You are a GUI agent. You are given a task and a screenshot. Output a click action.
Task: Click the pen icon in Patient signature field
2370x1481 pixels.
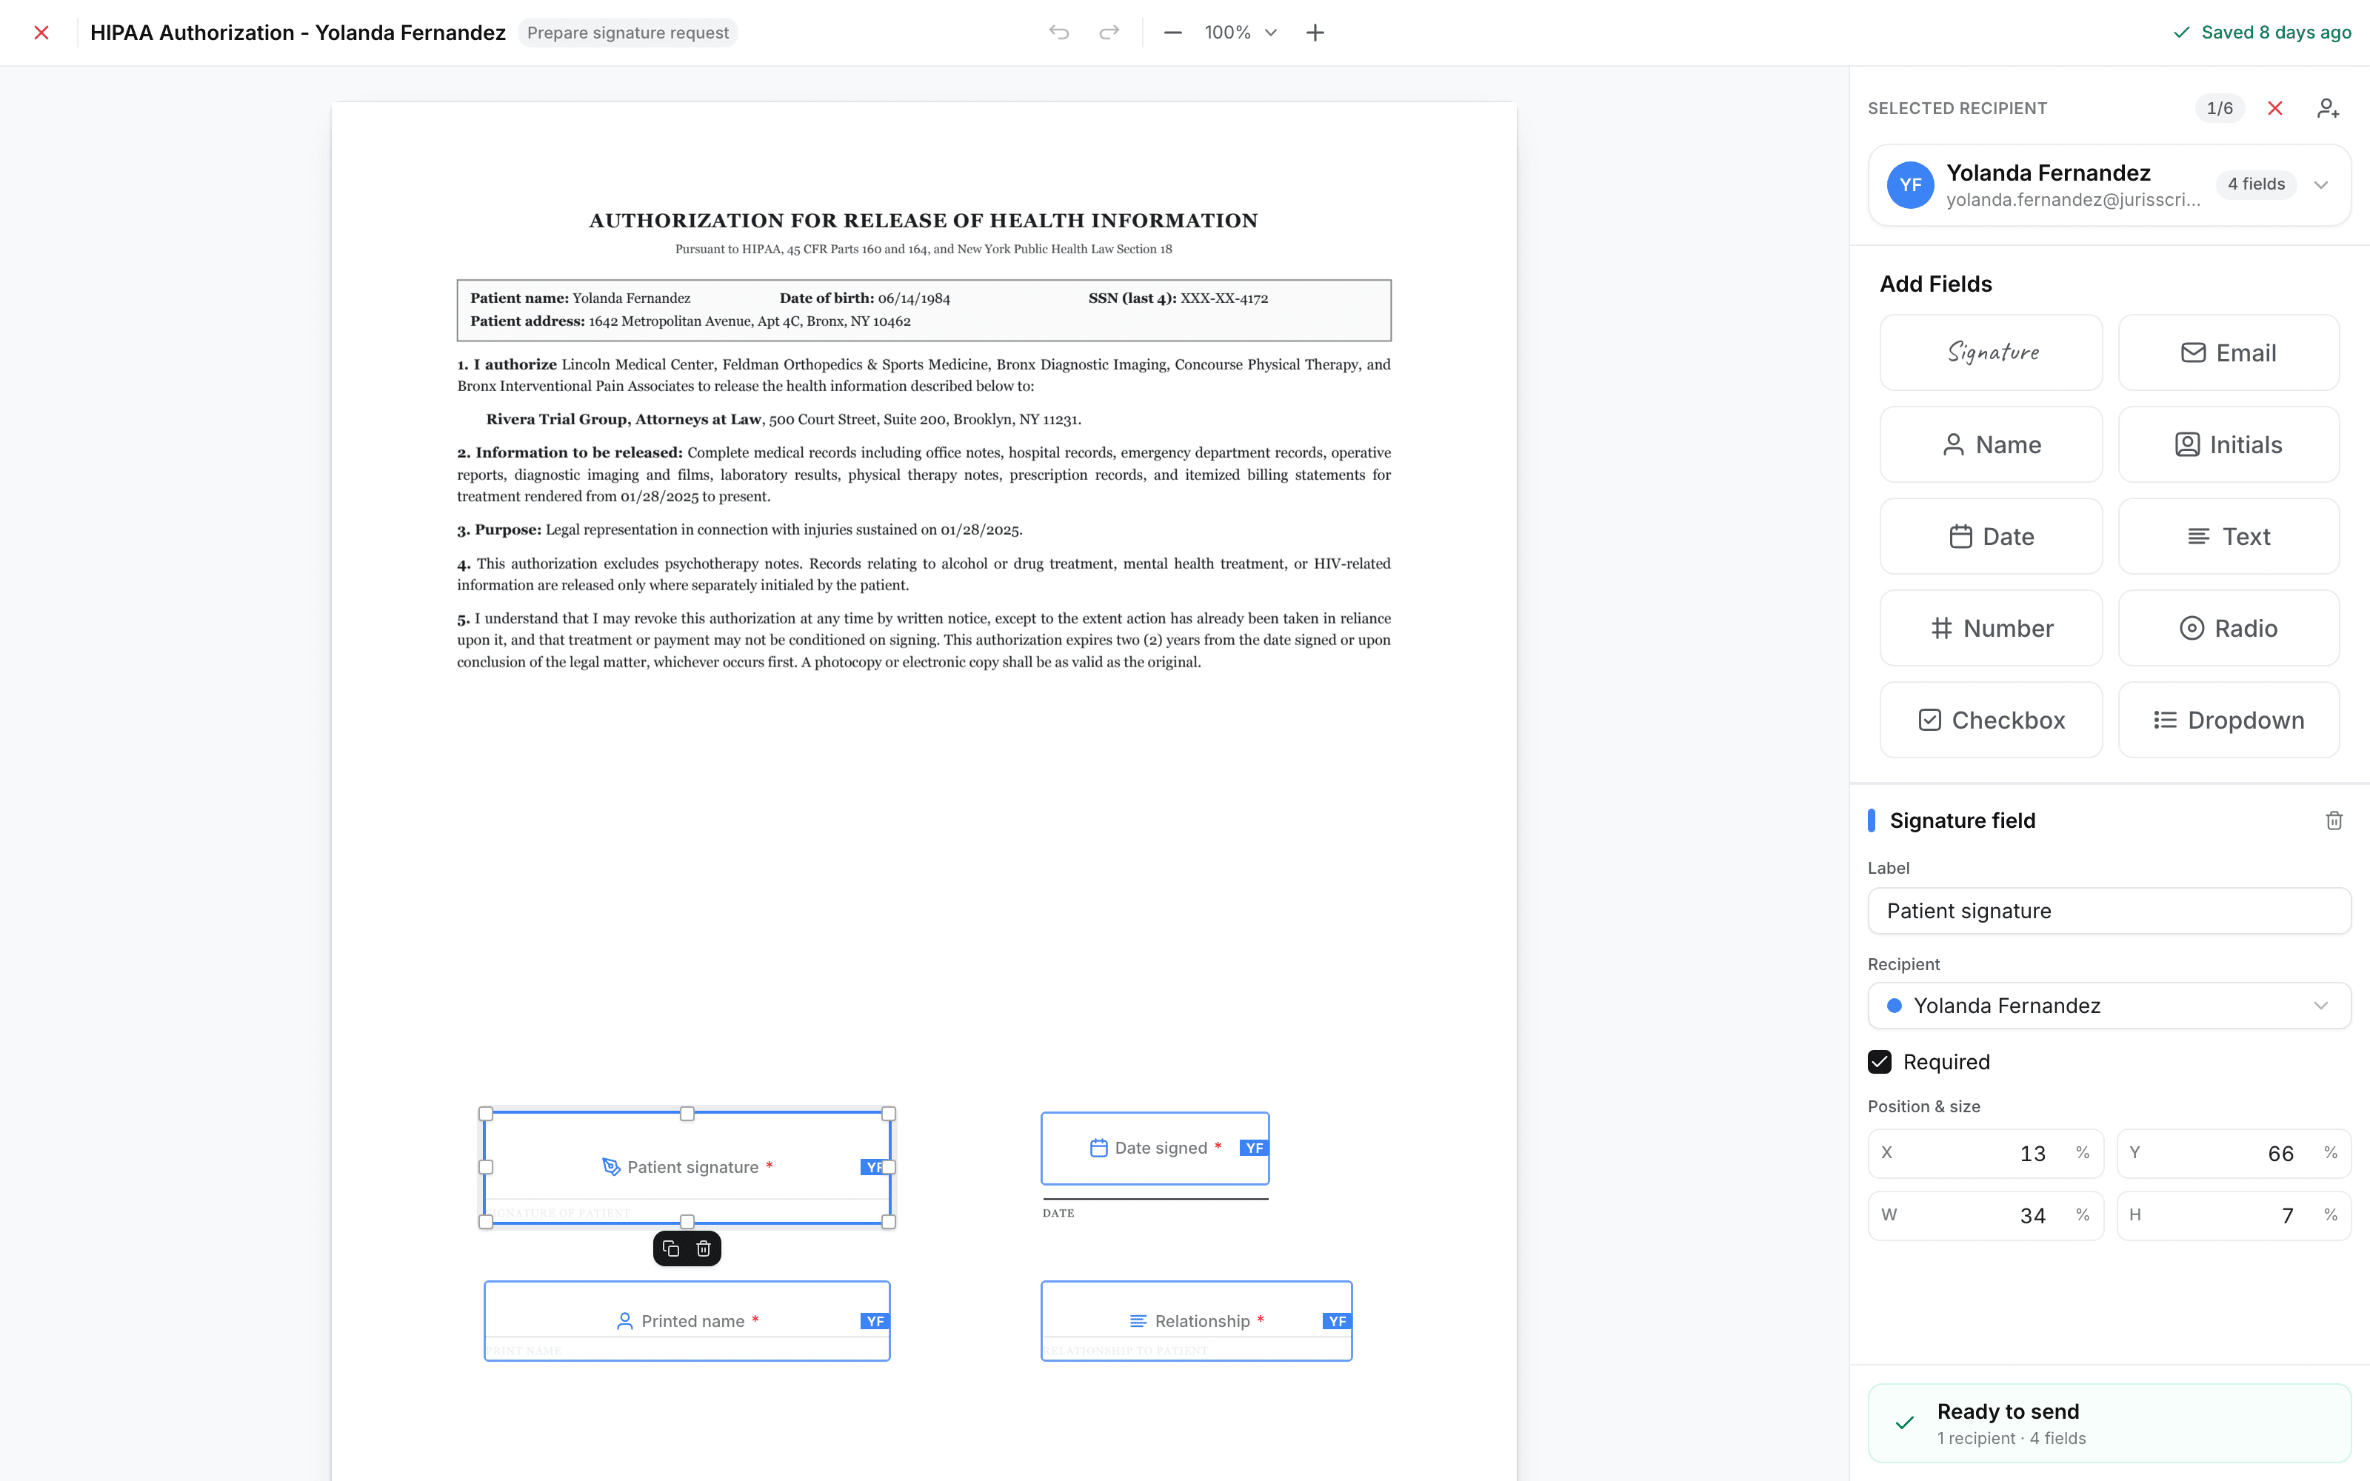pyautogui.click(x=611, y=1166)
